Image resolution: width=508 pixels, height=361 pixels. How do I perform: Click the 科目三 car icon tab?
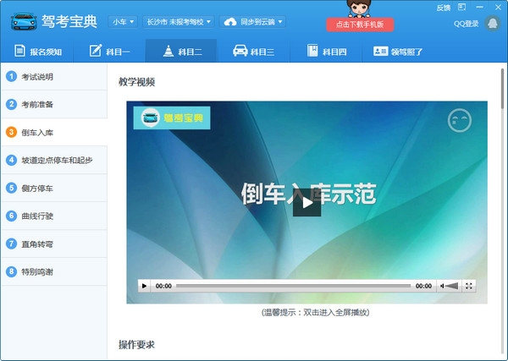coord(240,51)
